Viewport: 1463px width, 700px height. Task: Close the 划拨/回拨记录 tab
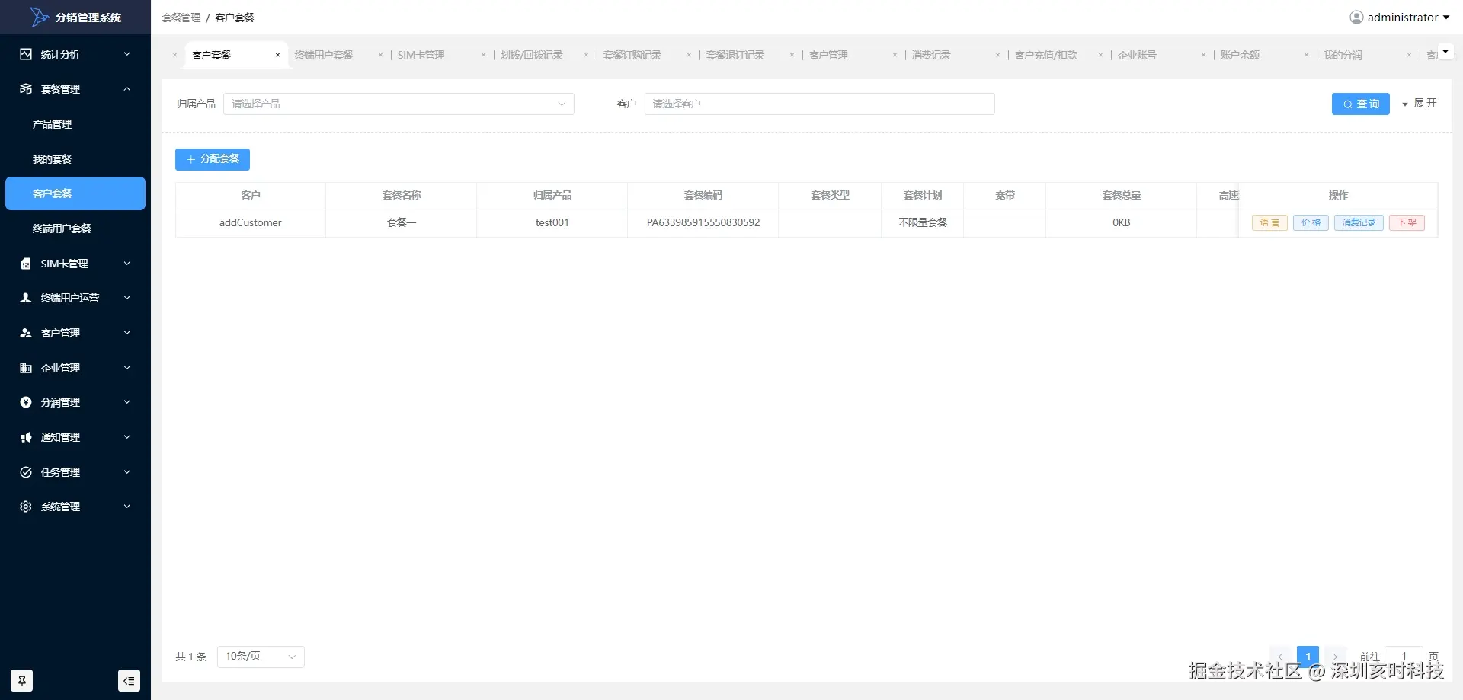586,55
